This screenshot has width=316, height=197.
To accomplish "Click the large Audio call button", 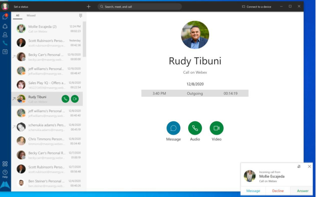I will point(195,128).
